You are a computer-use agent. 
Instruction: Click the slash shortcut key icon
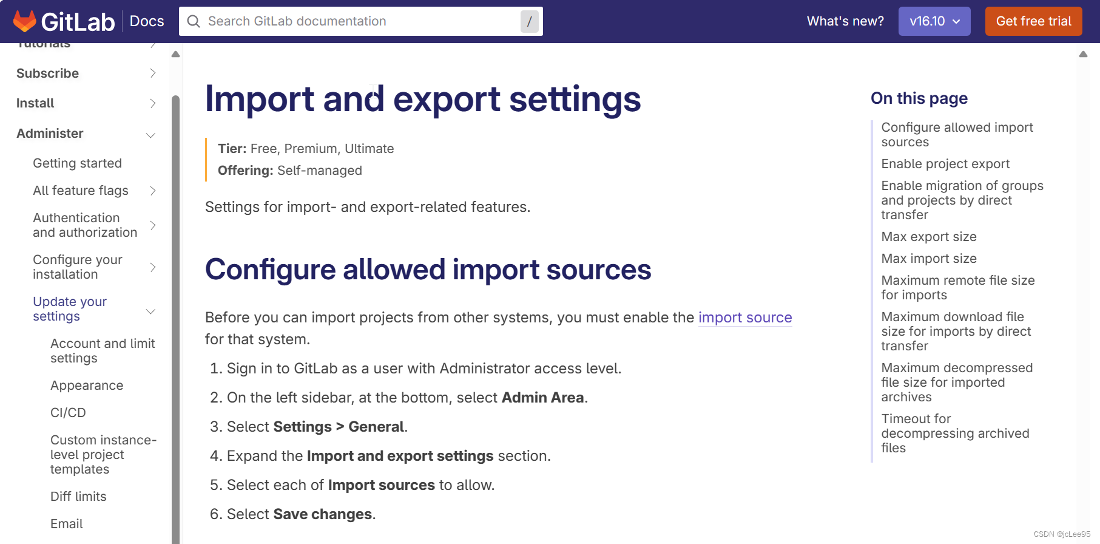[529, 21]
